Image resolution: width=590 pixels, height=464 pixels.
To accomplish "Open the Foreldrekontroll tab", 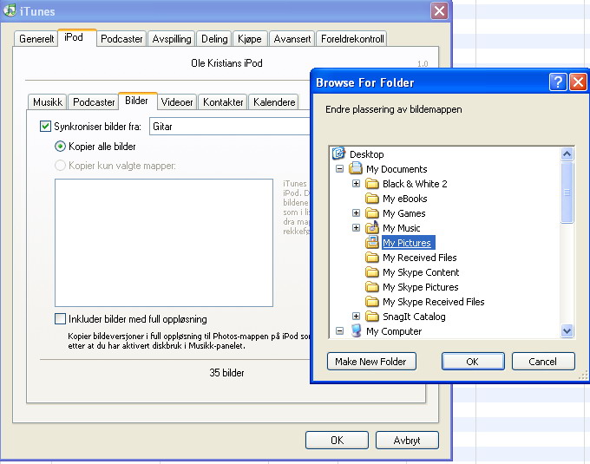I will click(x=352, y=39).
